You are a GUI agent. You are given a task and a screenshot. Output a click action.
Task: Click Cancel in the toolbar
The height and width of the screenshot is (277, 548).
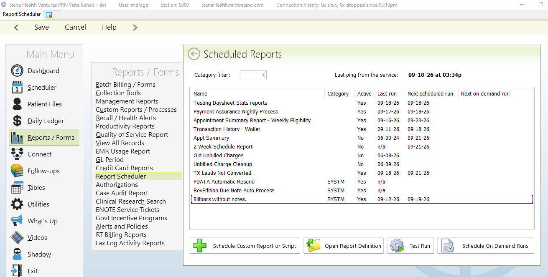click(75, 27)
